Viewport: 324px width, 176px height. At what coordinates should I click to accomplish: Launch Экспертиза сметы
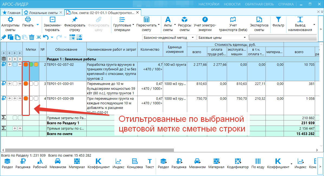point(259,24)
